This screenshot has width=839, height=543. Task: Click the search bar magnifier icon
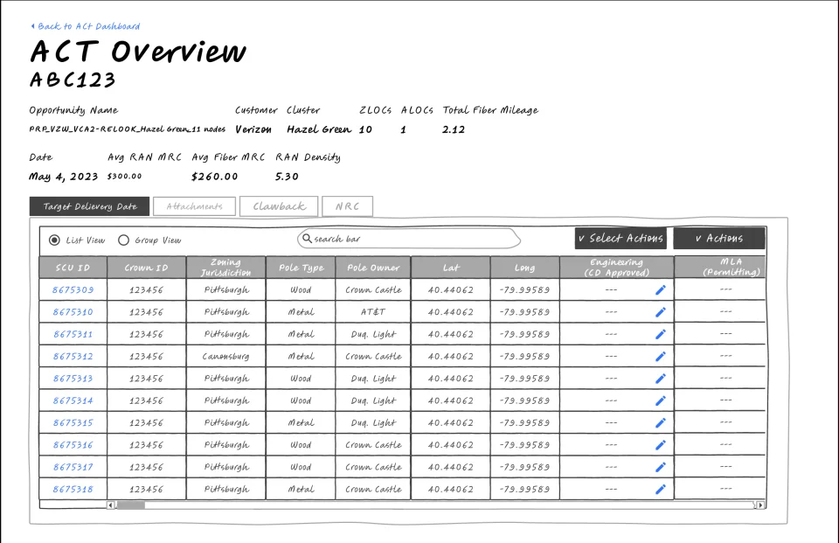tap(307, 239)
